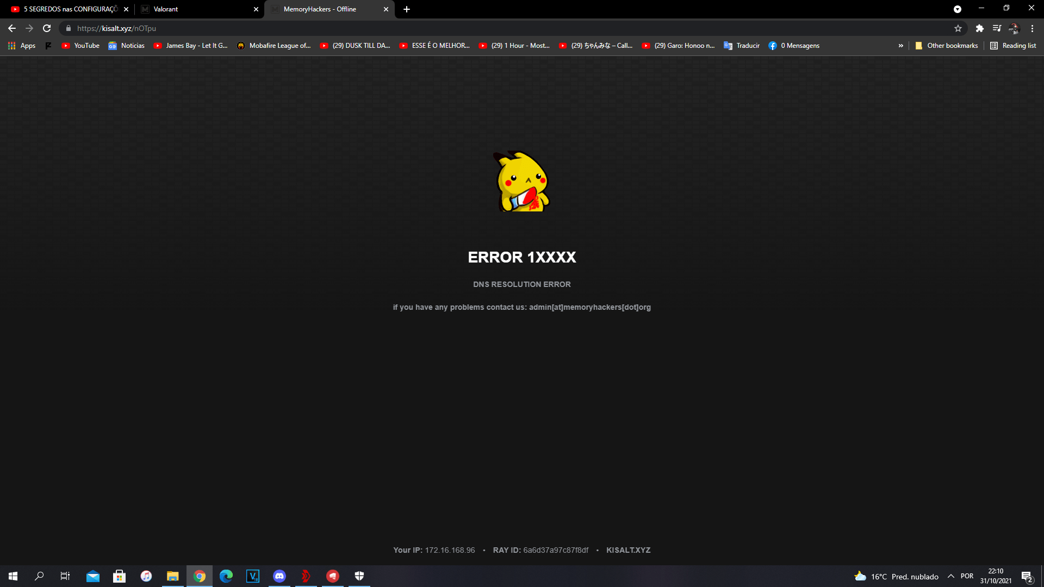Open the weather widget 16°C Pred. nublado
Viewport: 1044px width, 587px height.
(896, 576)
